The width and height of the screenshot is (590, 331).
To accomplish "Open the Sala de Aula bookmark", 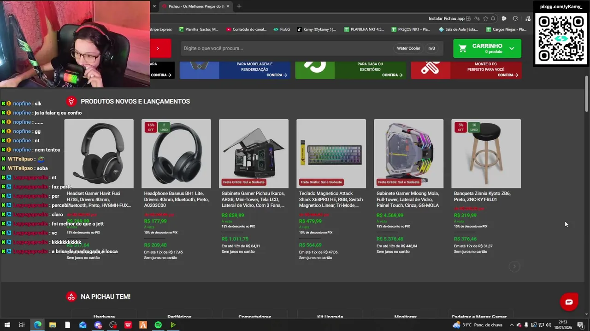I will pyautogui.click(x=458, y=29).
